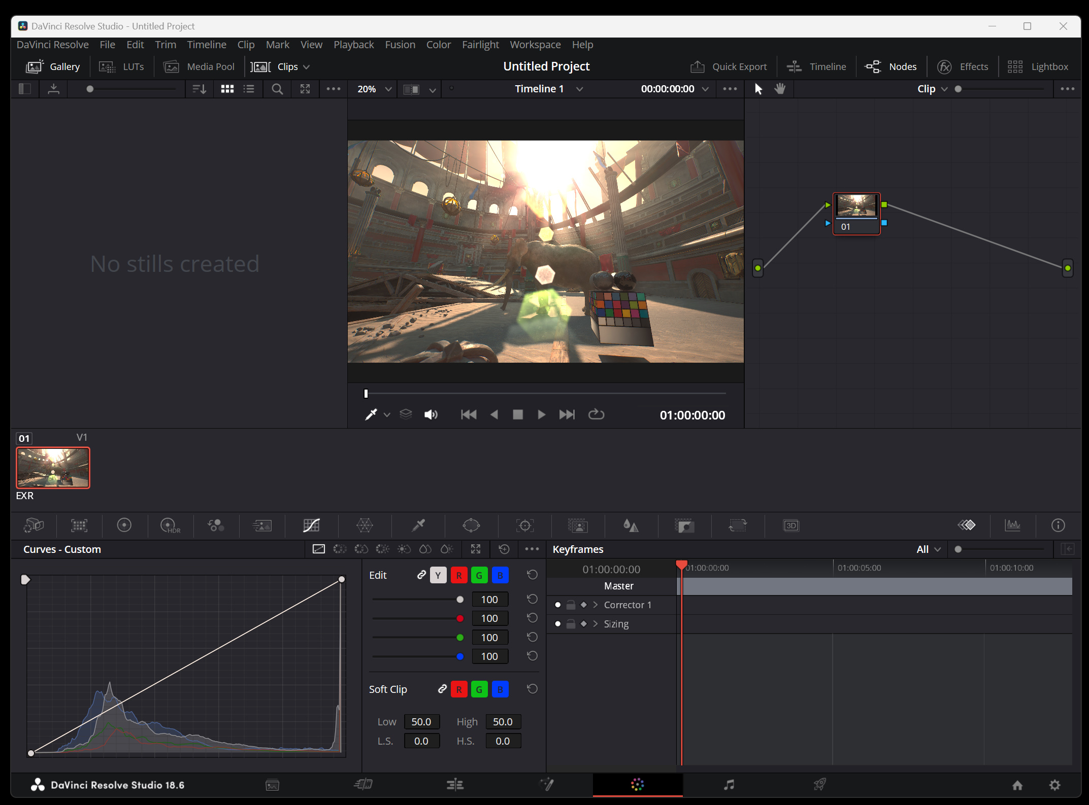1089x805 pixels.
Task: Open the Playback menu
Action: [x=353, y=45]
